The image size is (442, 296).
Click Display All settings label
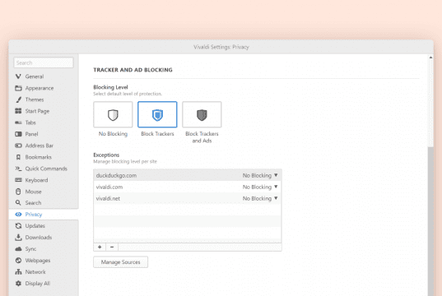pos(38,284)
